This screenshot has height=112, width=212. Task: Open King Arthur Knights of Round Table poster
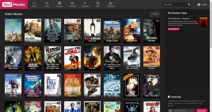(53, 58)
